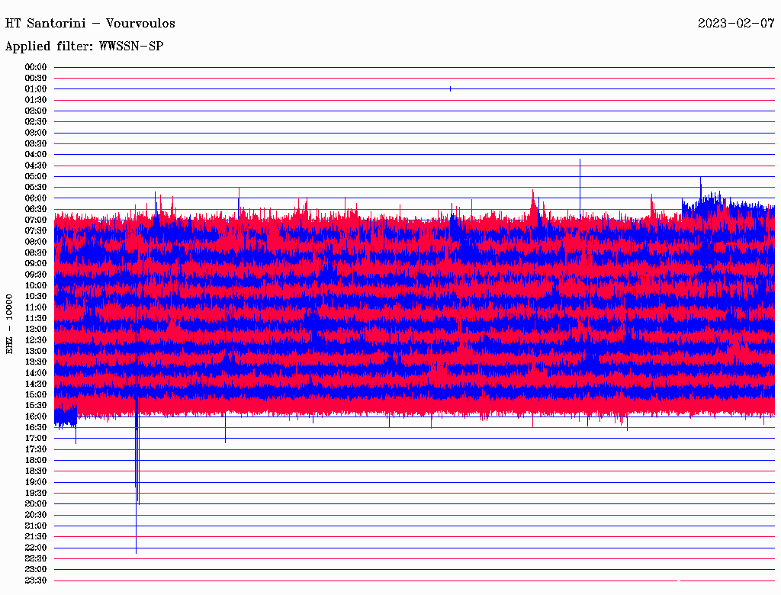The image size is (781, 595).
Task: Click the 04:00 time label
Action: [x=36, y=155]
